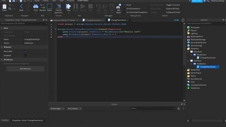The height and width of the screenshot is (127, 226).
Task: Switch to the first ChangeTeamScript editor tab
Action: (93, 20)
